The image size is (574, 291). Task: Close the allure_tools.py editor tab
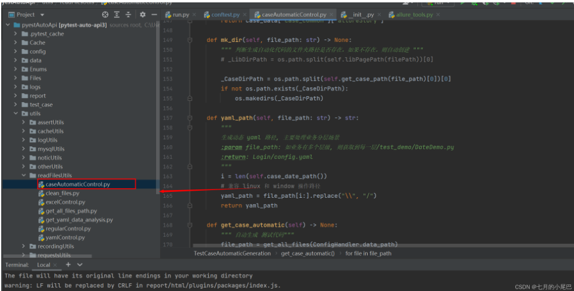pyautogui.click(x=438, y=15)
